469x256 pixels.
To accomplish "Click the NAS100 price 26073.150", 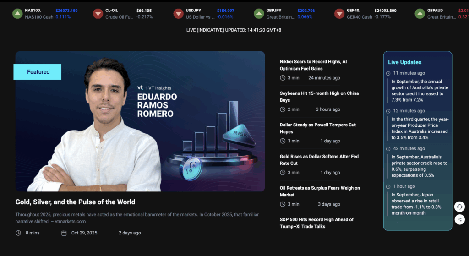I will (66, 11).
